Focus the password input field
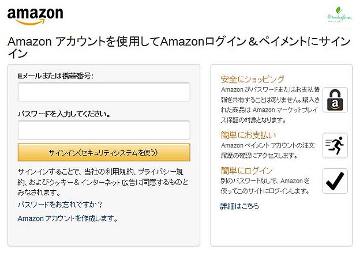Viewport: 356px width, 253px height. click(x=104, y=130)
